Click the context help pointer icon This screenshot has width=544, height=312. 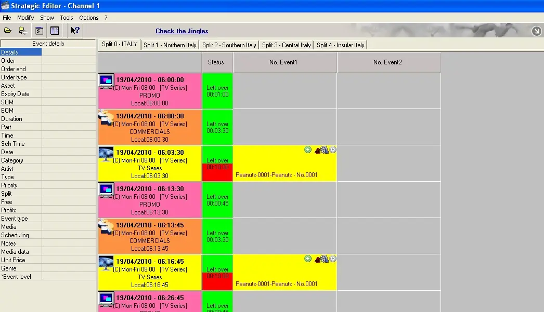click(x=75, y=31)
